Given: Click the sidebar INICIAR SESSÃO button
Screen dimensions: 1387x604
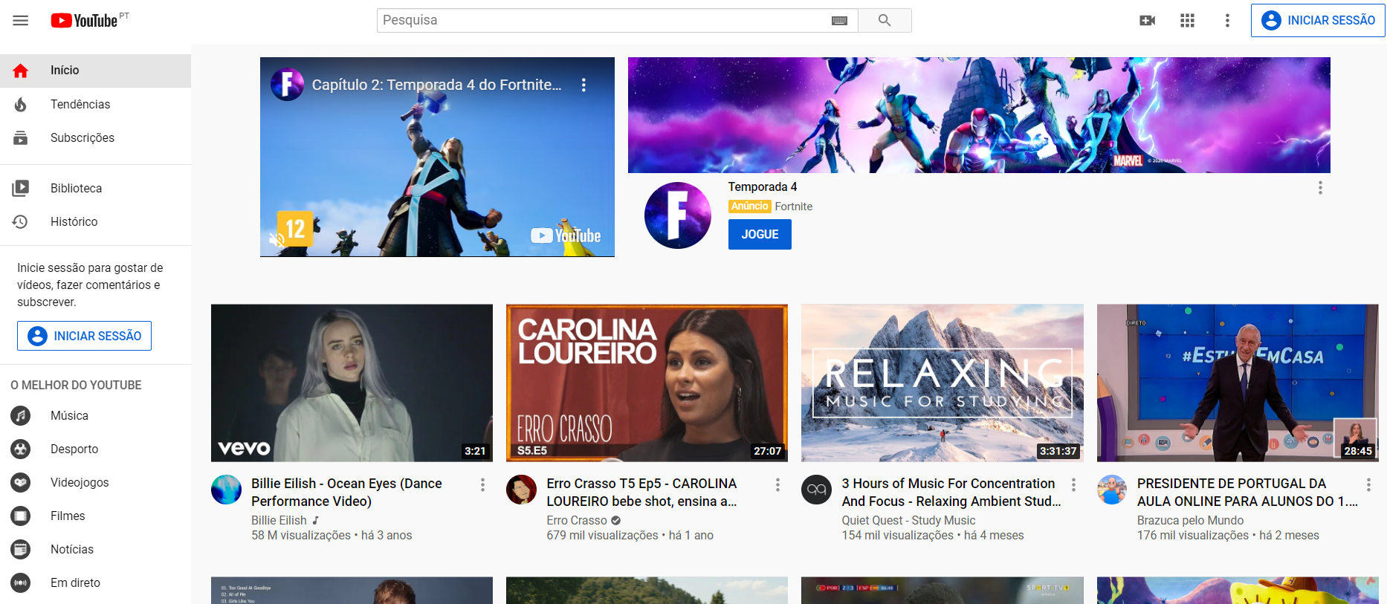Looking at the screenshot, I should coord(84,336).
